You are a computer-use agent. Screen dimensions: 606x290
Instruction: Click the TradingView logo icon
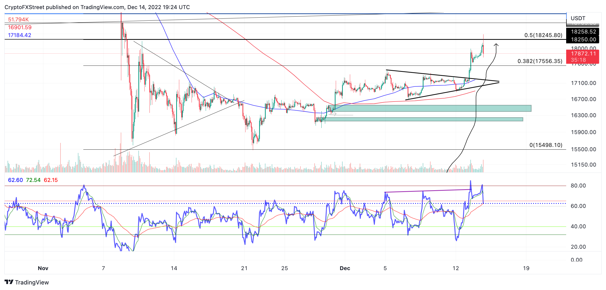pyautogui.click(x=9, y=282)
